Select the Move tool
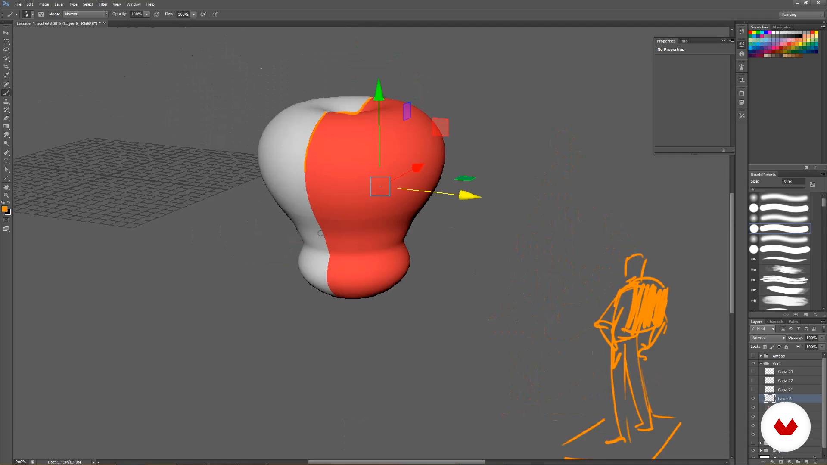This screenshot has width=827, height=465. coord(6,33)
